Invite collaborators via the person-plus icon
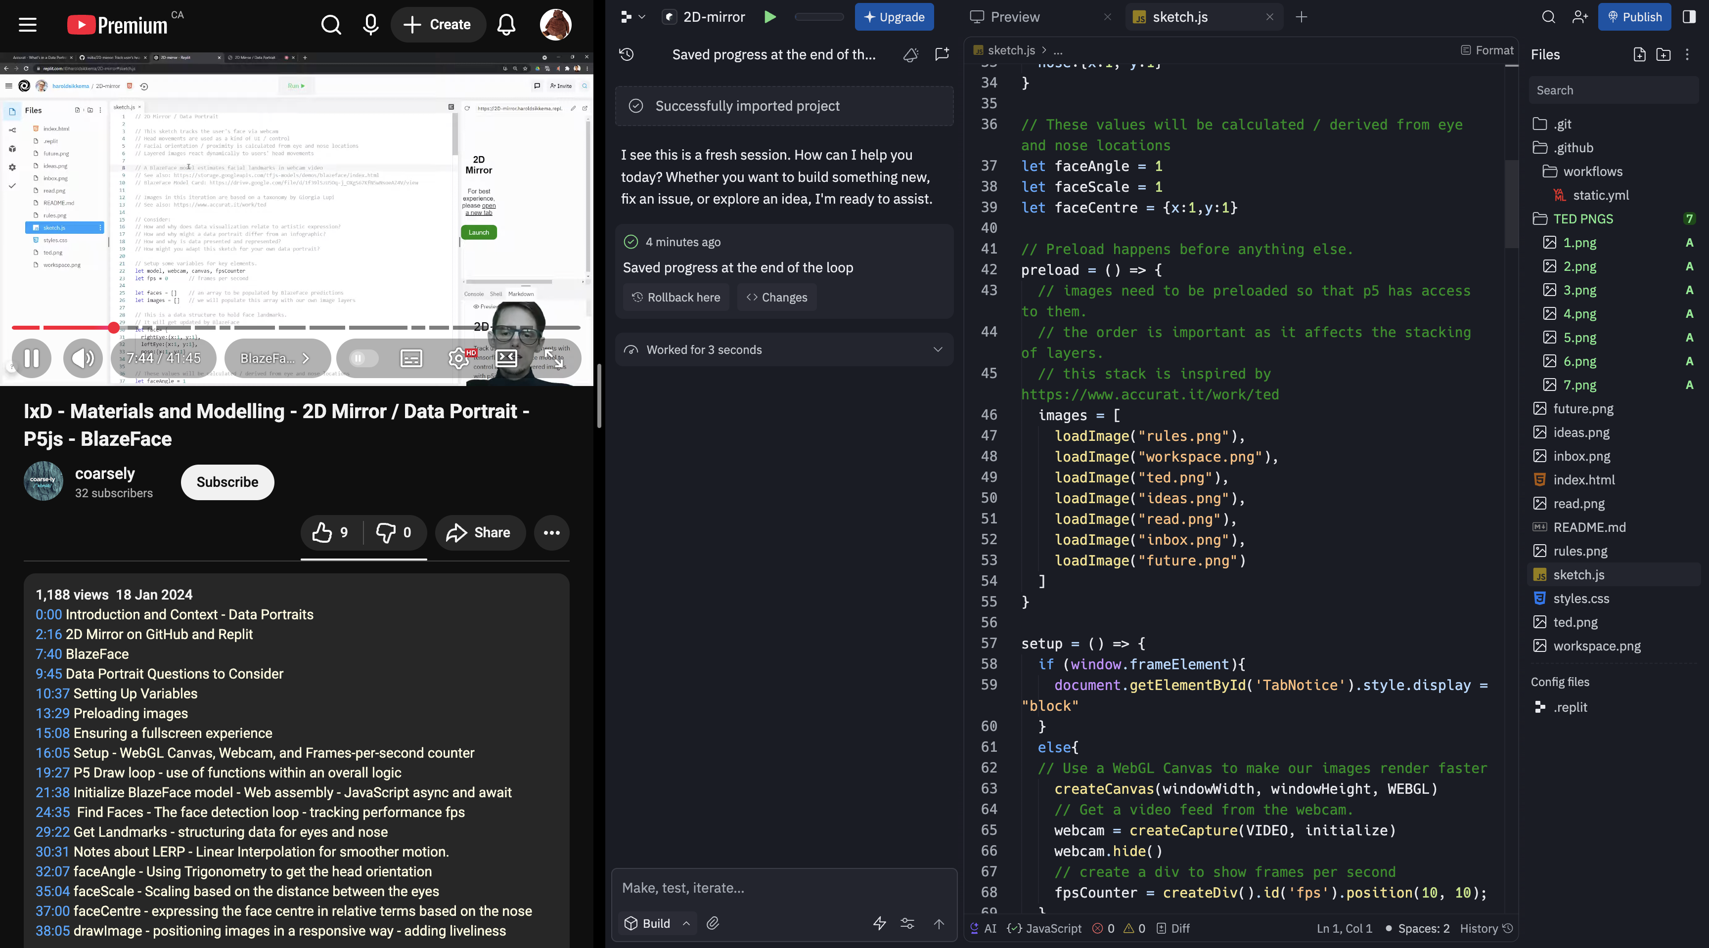1709x948 pixels. (1580, 17)
